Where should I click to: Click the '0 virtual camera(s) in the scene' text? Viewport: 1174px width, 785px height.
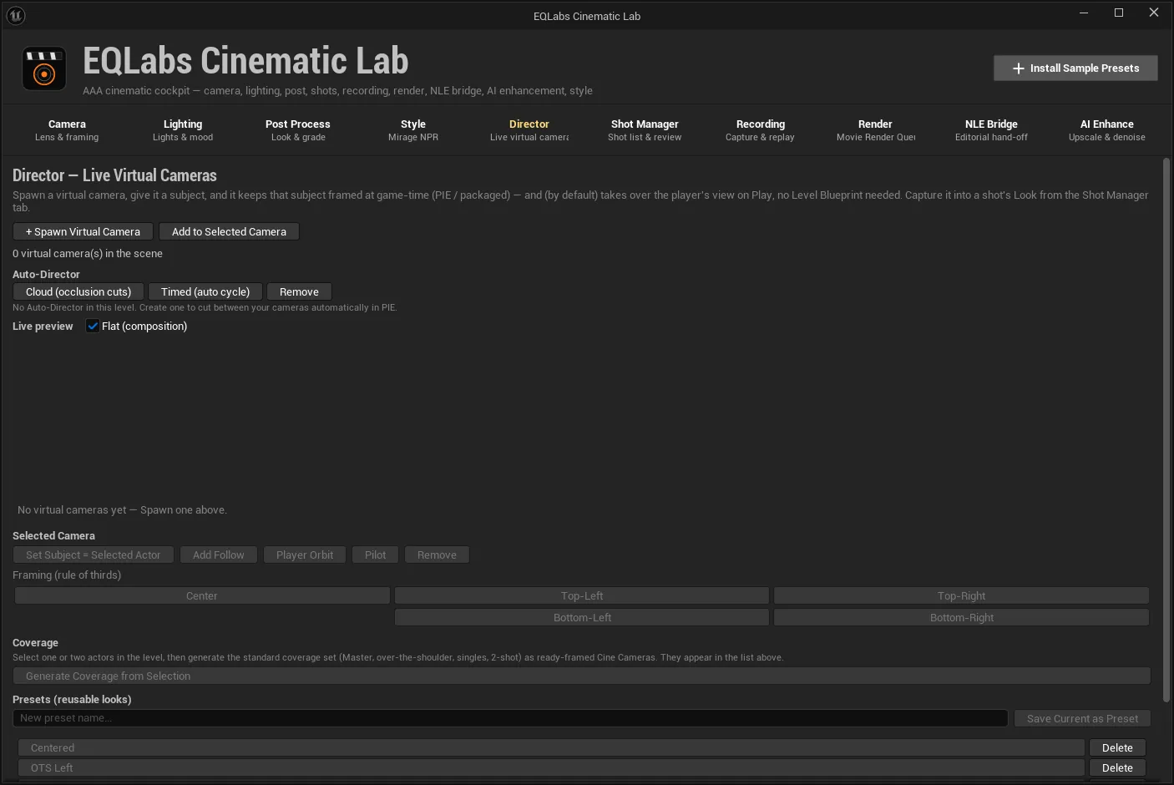(x=88, y=253)
